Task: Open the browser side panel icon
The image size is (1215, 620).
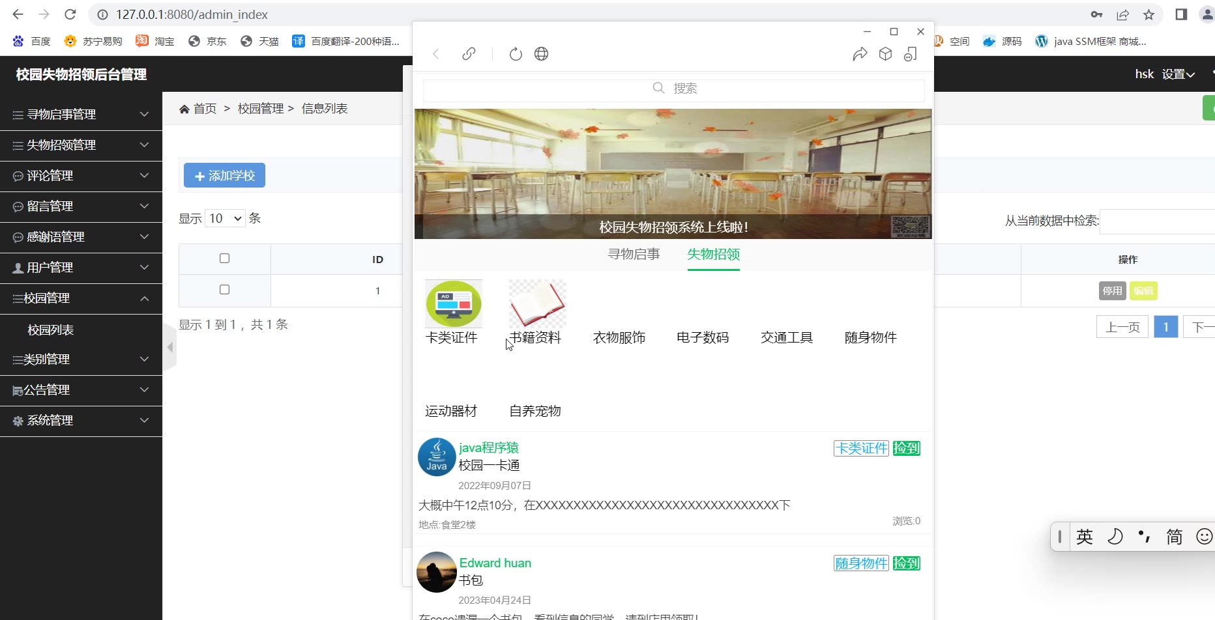Action: [1181, 14]
